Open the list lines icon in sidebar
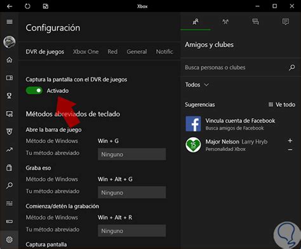 tap(10, 203)
